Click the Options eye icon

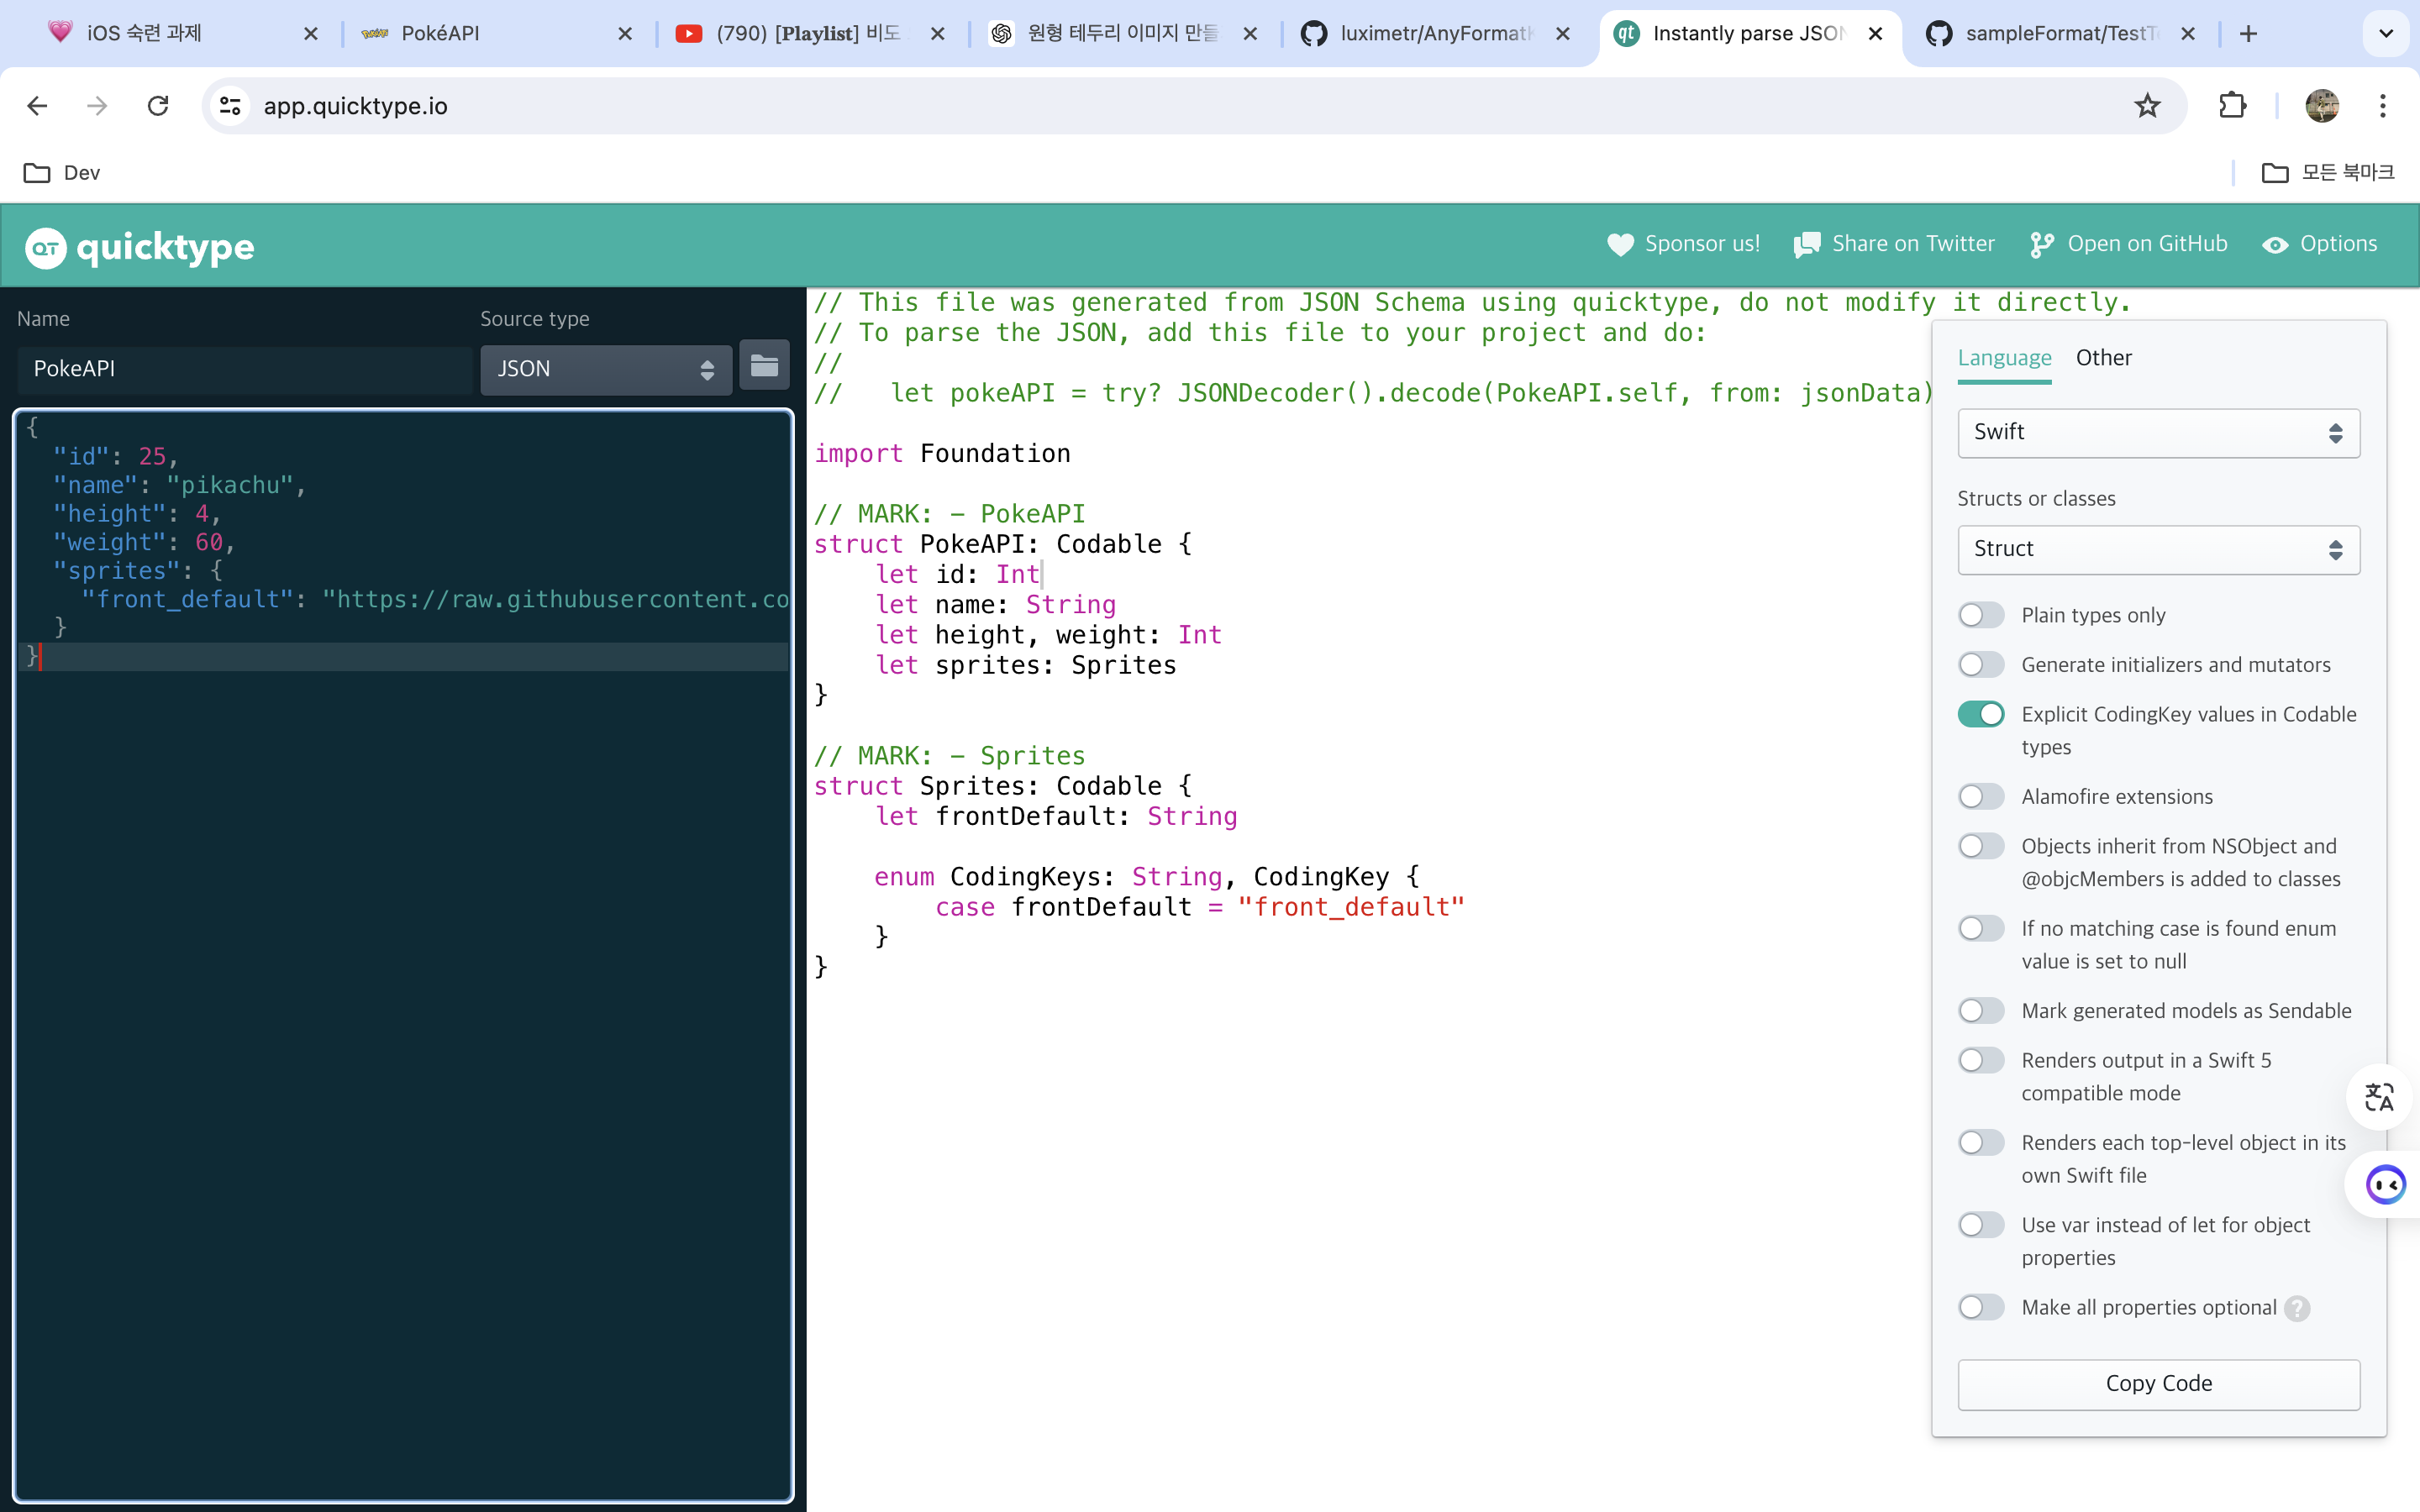click(x=2274, y=245)
